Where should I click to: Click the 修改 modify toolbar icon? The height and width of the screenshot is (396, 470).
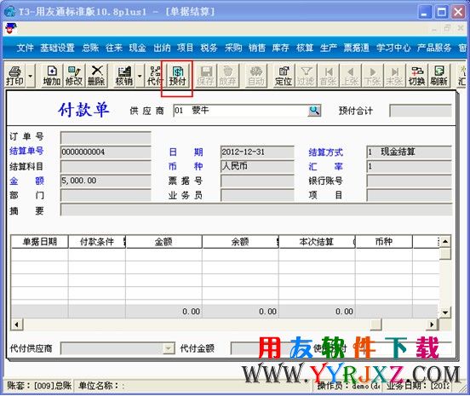click(x=74, y=76)
